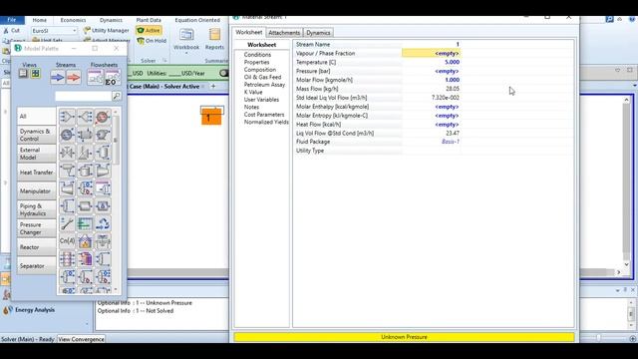Viewport: 638px width, 359px height.
Task: Click the Cut command in ribbon
Action: pos(11,31)
